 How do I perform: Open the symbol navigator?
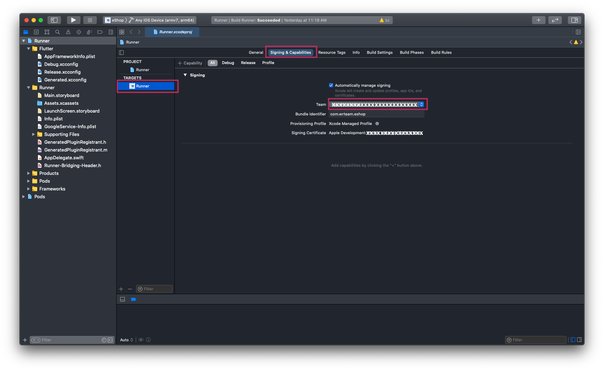(47, 32)
